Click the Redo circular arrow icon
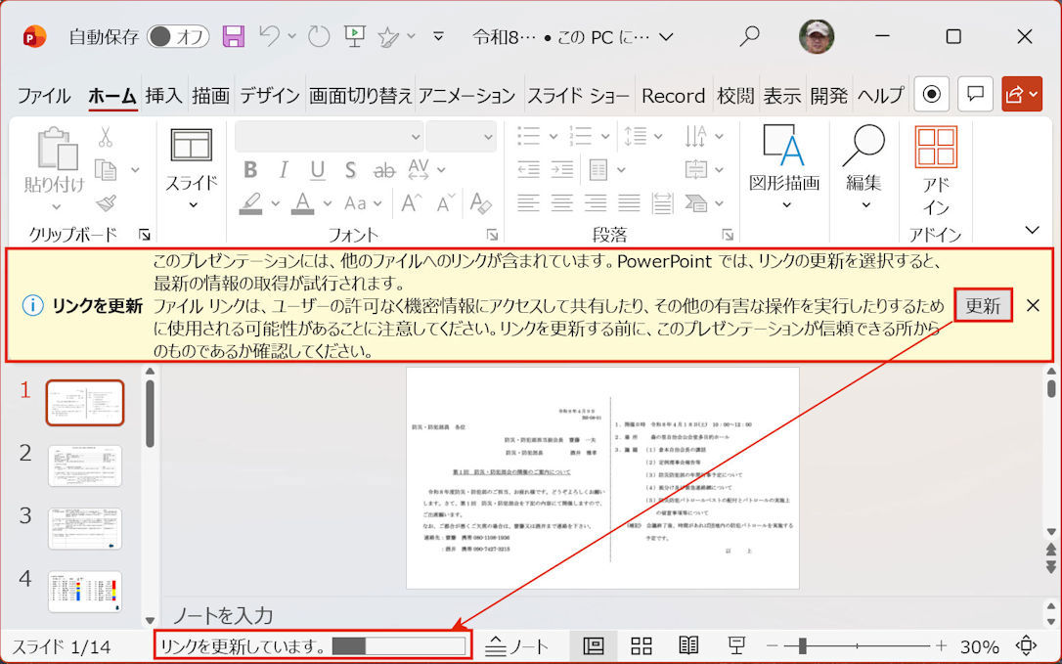This screenshot has width=1062, height=664. 319,36
